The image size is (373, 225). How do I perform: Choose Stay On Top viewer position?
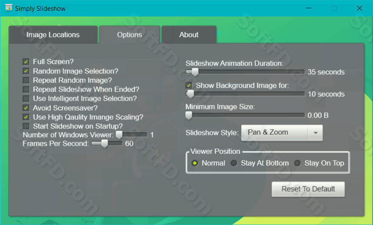[x=297, y=163]
